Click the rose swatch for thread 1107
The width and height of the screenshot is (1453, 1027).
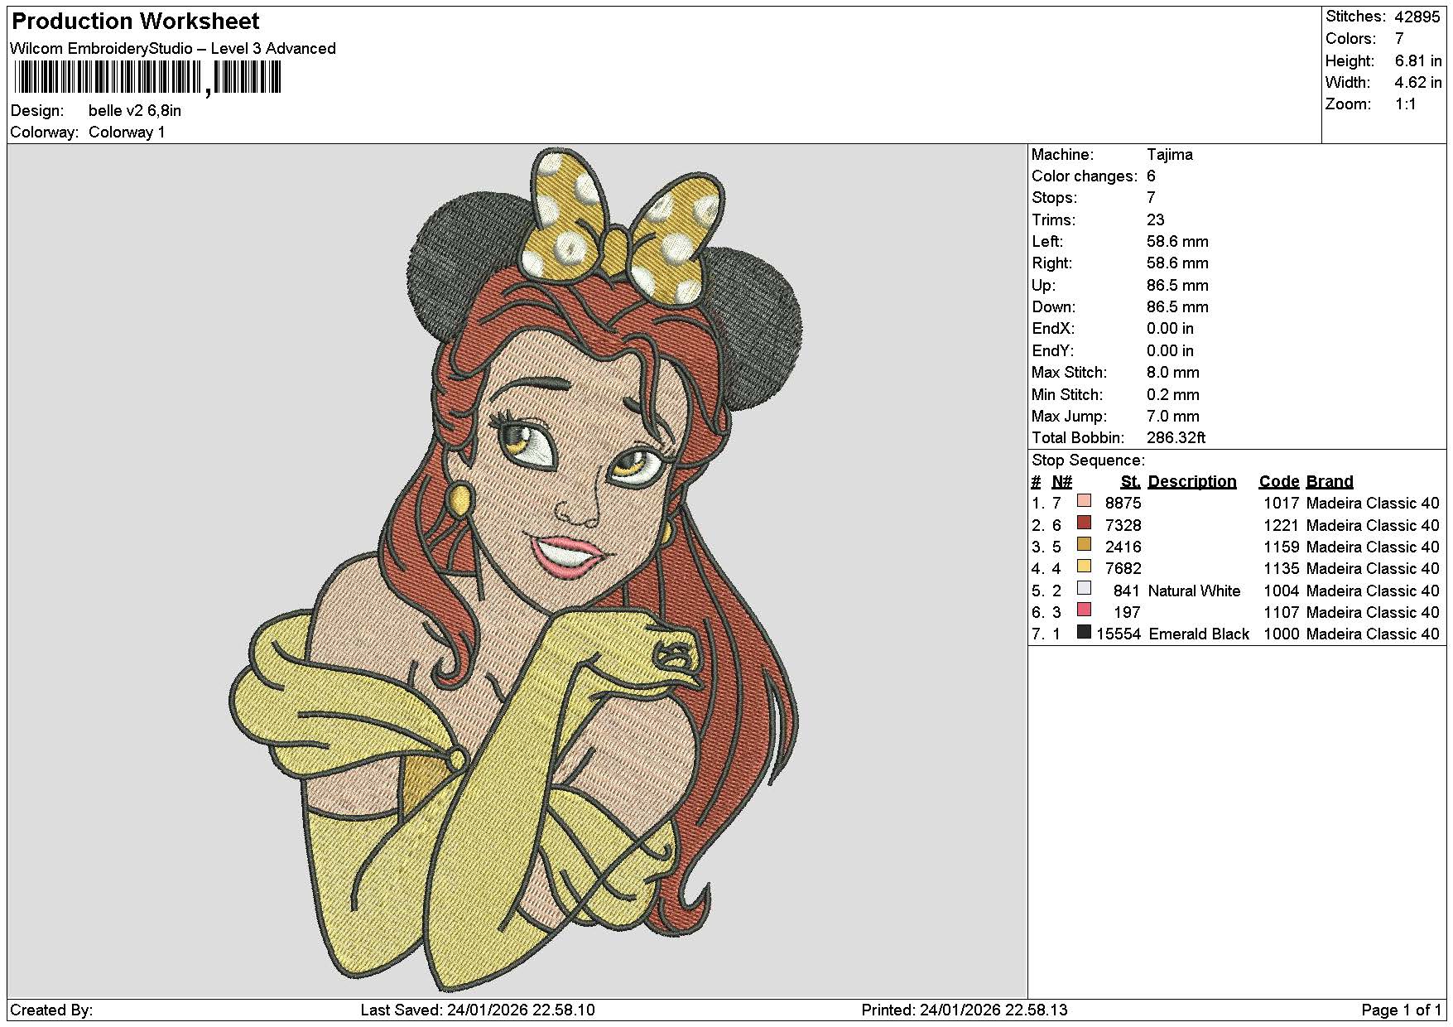(1084, 610)
